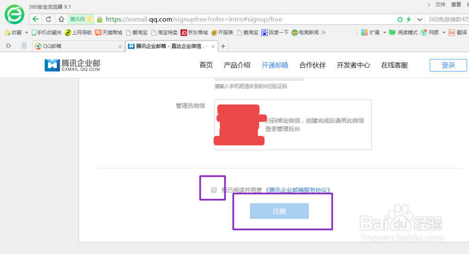Click the 360免息借款 search box

pyautogui.click(x=448, y=19)
